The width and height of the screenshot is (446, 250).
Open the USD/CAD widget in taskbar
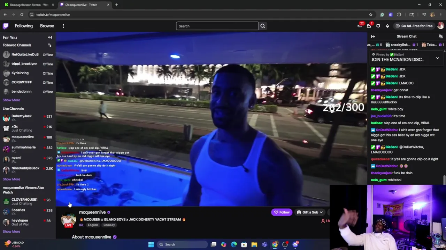click(13, 244)
